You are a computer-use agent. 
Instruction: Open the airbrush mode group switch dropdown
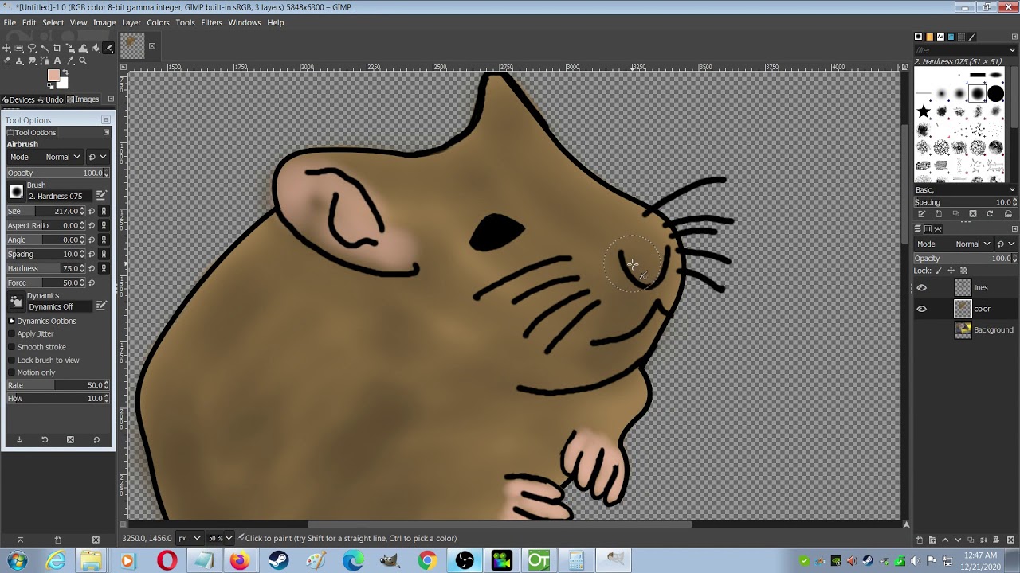(97, 157)
